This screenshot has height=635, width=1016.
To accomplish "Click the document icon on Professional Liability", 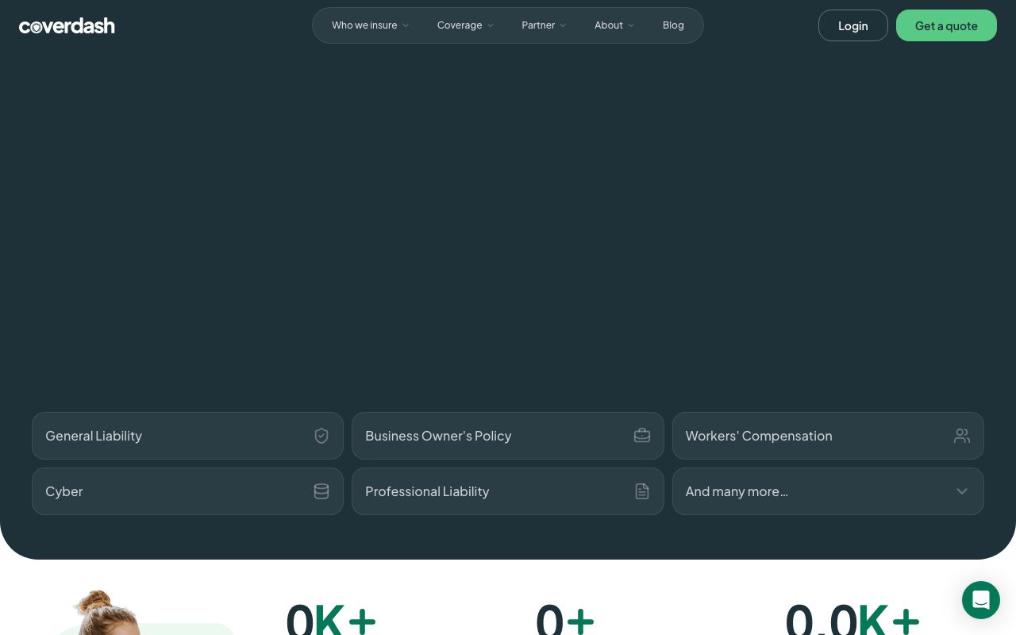I will click(x=642, y=491).
